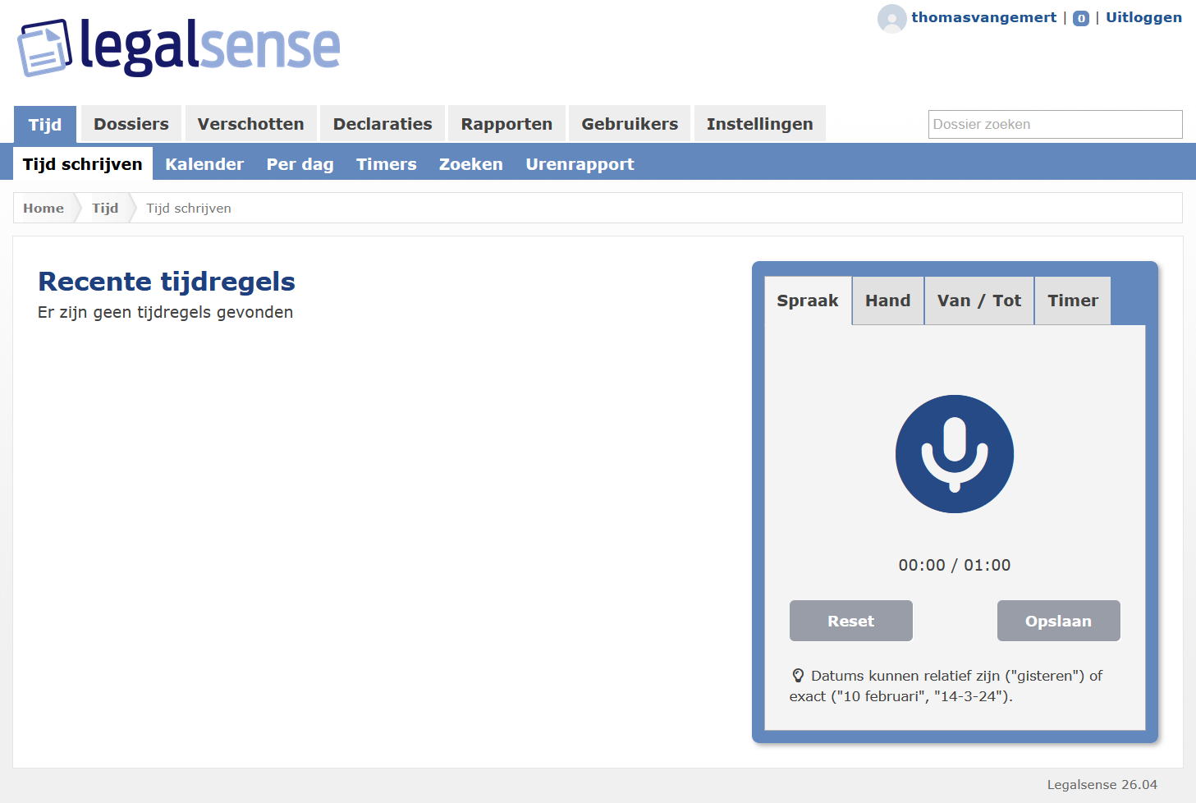The width and height of the screenshot is (1196, 803).
Task: Open the Per dag view
Action: (x=300, y=164)
